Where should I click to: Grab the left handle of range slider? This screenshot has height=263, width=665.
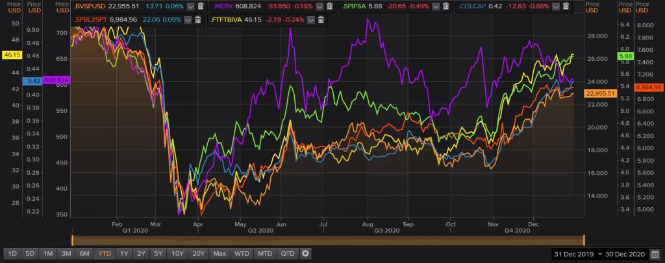point(71,239)
